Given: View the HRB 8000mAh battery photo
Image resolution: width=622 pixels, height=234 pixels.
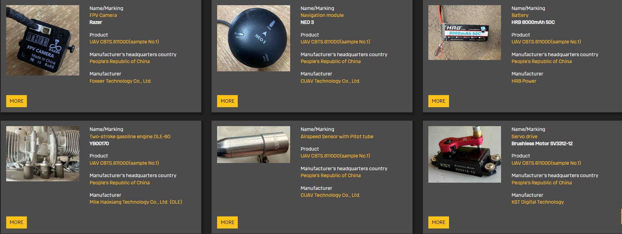Looking at the screenshot, I should (x=465, y=33).
